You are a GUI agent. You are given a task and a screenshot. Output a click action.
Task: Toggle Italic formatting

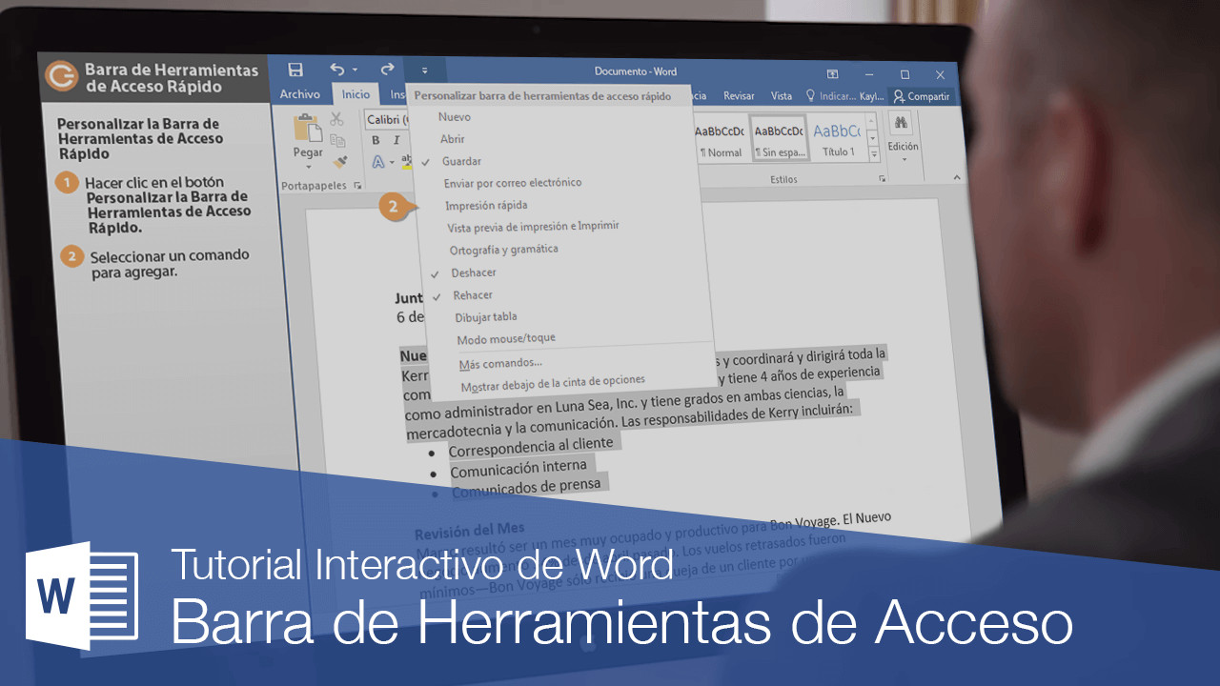pyautogui.click(x=396, y=141)
